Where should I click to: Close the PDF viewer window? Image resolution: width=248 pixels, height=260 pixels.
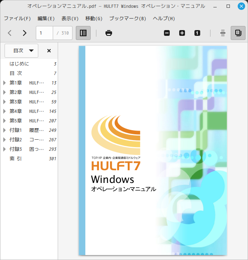pyautogui.click(x=241, y=6)
